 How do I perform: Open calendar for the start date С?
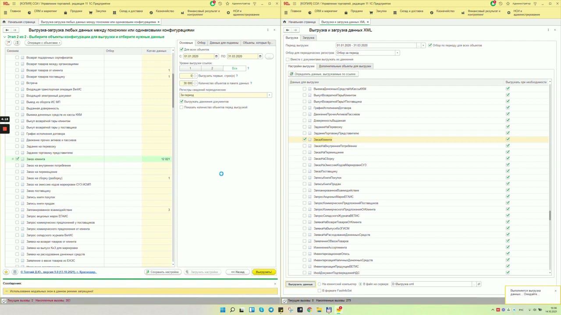pos(217,56)
